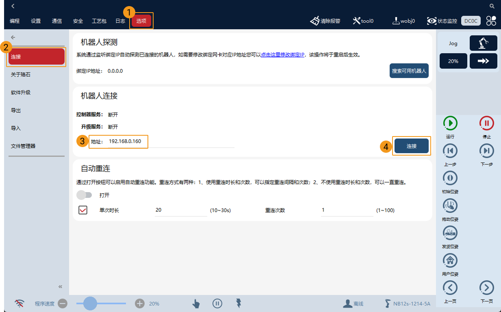Click the 20% program speed value
This screenshot has width=501, height=312.
click(154, 303)
